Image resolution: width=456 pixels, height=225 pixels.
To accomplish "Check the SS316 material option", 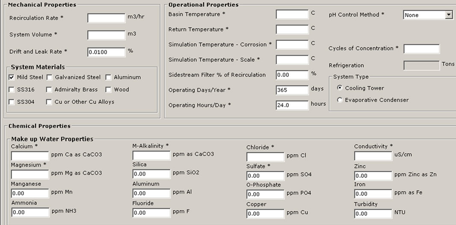I will (12, 90).
